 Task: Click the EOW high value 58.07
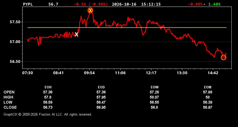click(x=154, y=97)
